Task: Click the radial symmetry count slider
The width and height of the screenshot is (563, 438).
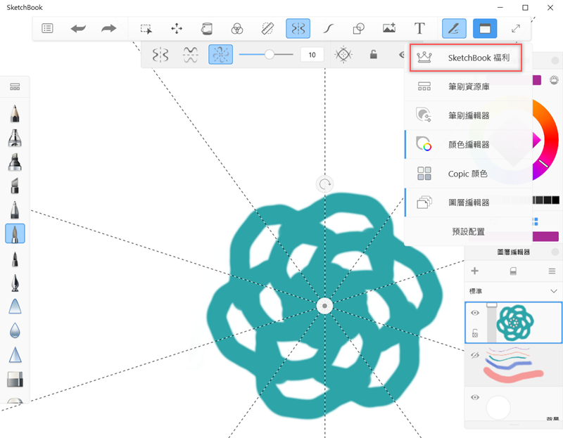Action: 269,54
